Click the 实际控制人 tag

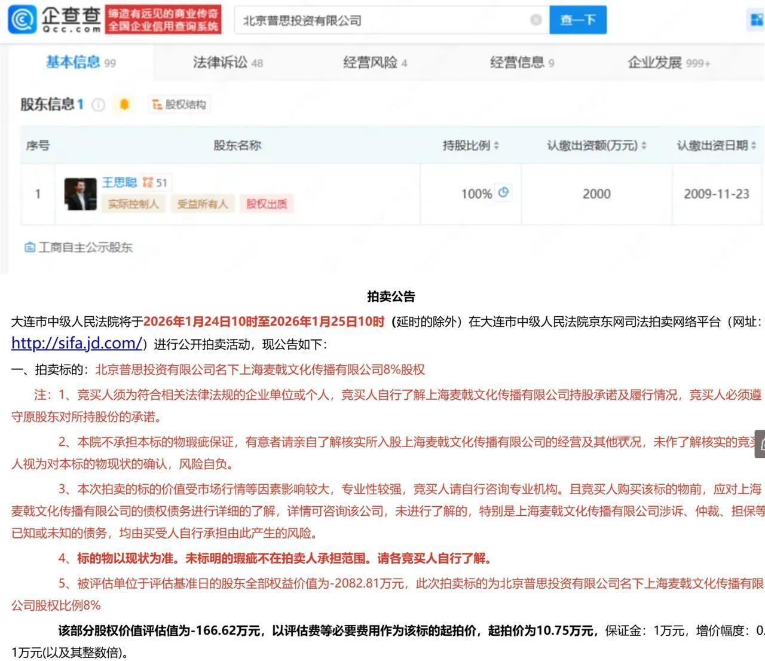[x=133, y=204]
